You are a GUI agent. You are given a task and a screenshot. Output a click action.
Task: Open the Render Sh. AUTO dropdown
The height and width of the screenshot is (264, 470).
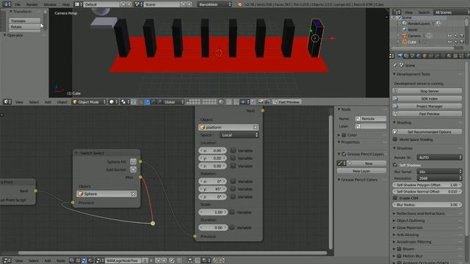[439, 158]
